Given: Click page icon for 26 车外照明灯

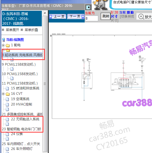Looking at the screenshot, I should pos(7,149).
